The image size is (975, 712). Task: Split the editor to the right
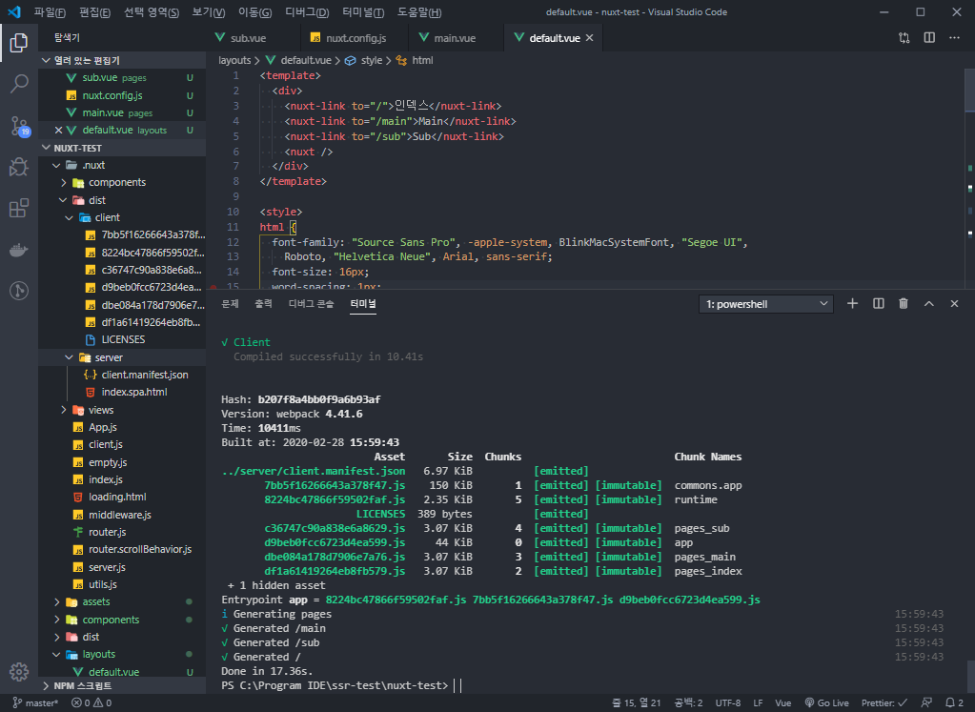click(929, 38)
